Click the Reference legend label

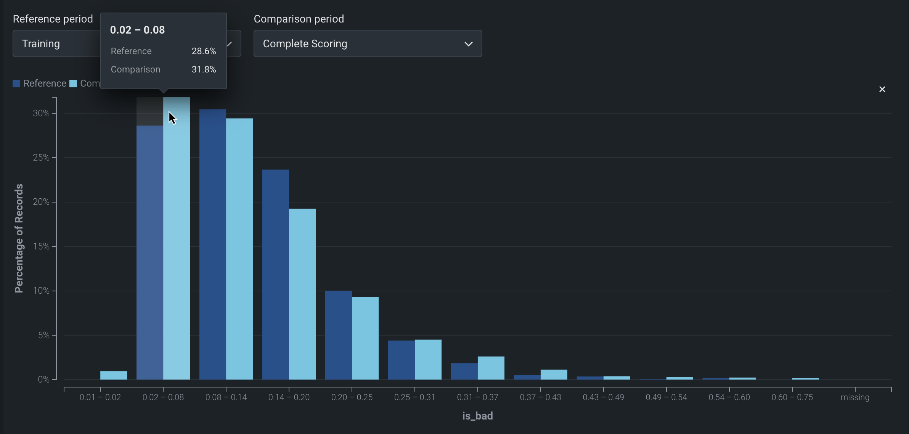[x=45, y=84]
